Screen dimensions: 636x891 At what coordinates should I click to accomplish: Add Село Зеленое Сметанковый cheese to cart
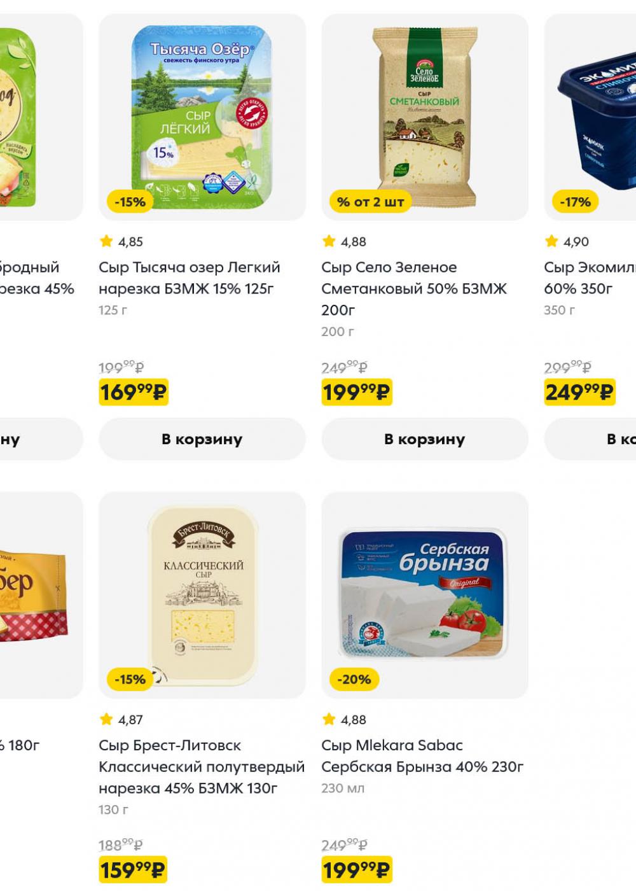425,439
